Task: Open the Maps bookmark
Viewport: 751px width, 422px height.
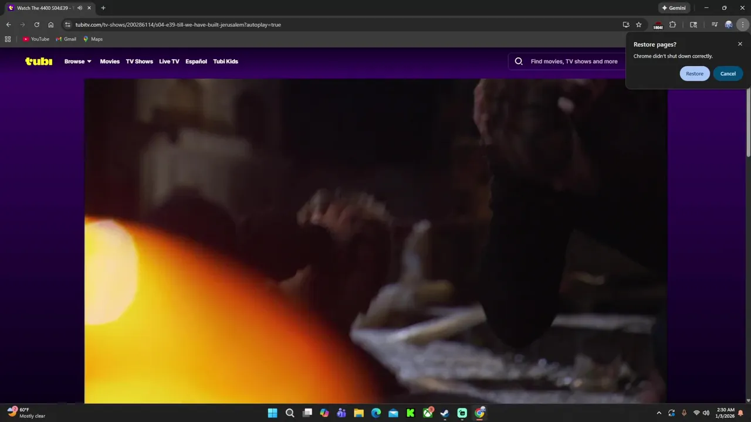Action: [x=93, y=39]
